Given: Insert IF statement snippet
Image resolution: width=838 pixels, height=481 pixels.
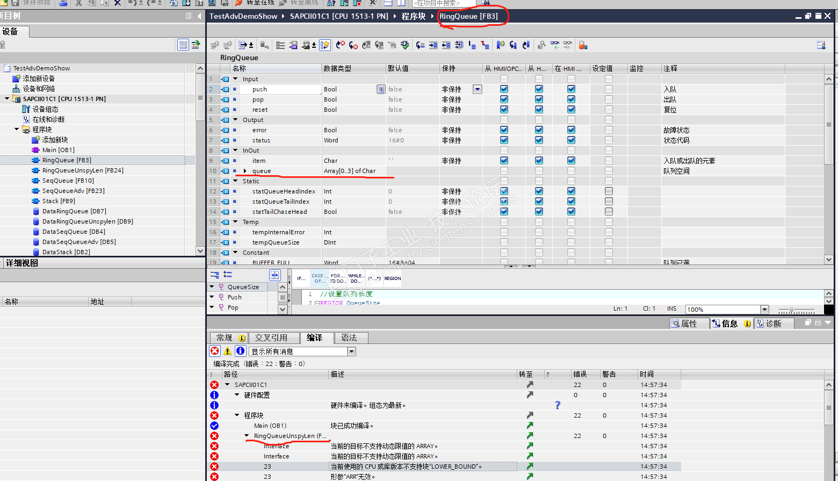Looking at the screenshot, I should tap(301, 278).
